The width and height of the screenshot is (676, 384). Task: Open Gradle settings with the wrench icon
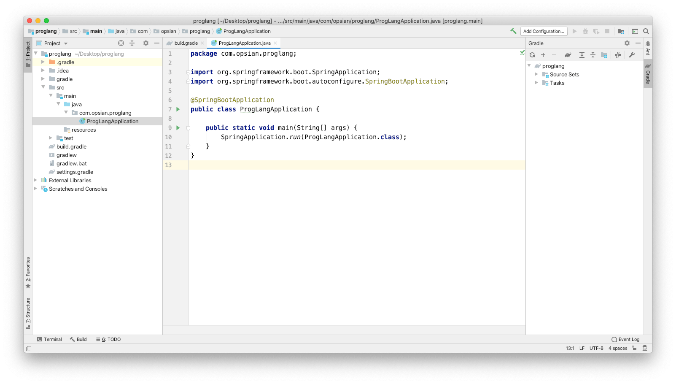point(632,55)
